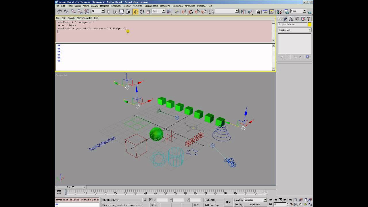This screenshot has width=368, height=207.
Task: Switch to the Modify command panel tab
Action: [285, 19]
